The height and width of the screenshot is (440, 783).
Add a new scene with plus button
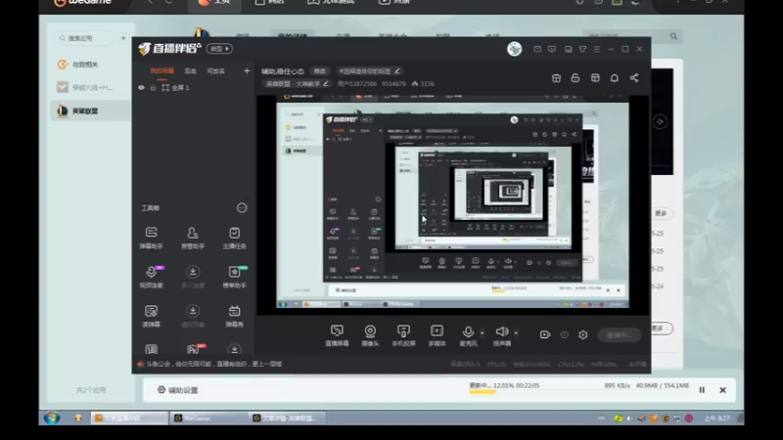(x=247, y=70)
